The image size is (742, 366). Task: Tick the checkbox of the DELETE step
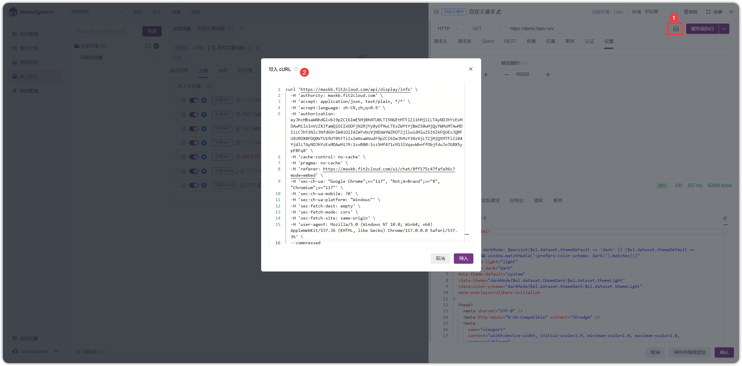175,157
